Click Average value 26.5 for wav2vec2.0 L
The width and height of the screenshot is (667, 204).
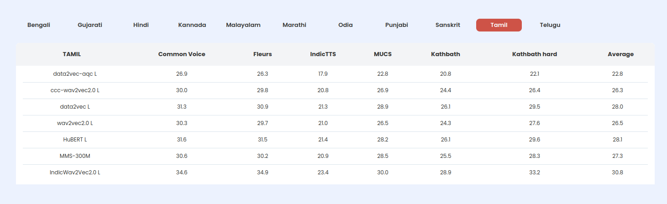(x=618, y=123)
